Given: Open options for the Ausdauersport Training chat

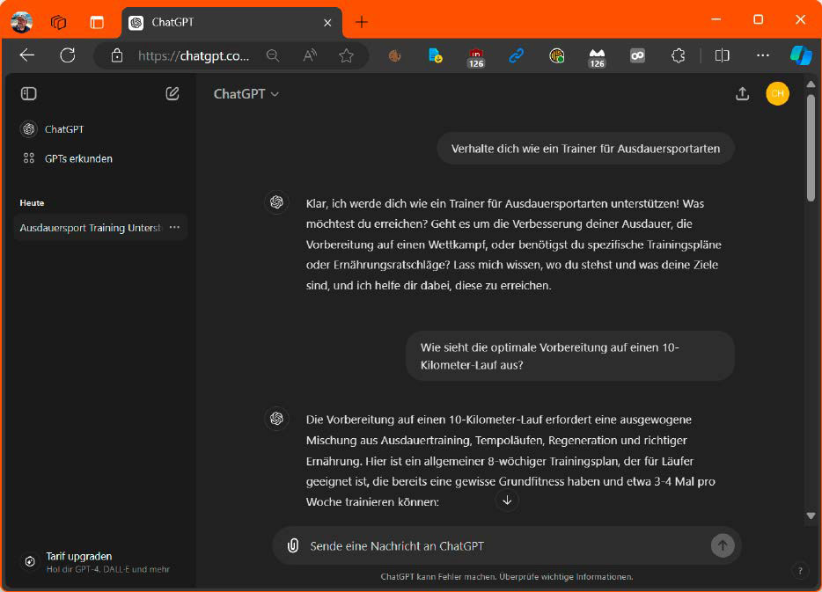Looking at the screenshot, I should point(174,227).
